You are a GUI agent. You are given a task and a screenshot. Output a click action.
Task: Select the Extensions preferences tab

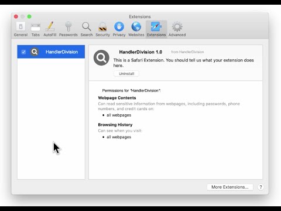click(x=156, y=29)
